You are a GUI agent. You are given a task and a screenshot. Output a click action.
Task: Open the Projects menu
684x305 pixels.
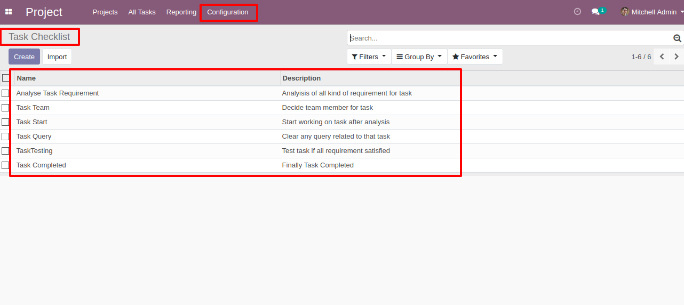click(105, 12)
